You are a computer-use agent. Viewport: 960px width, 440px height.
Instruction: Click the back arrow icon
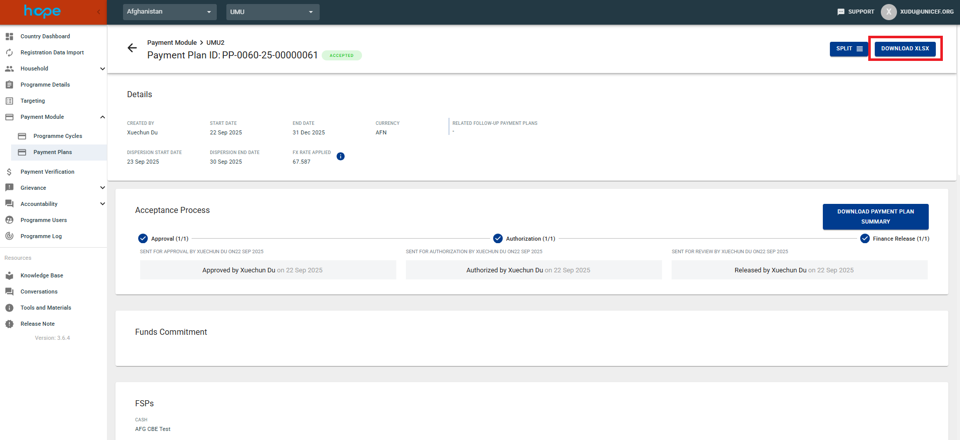point(132,48)
